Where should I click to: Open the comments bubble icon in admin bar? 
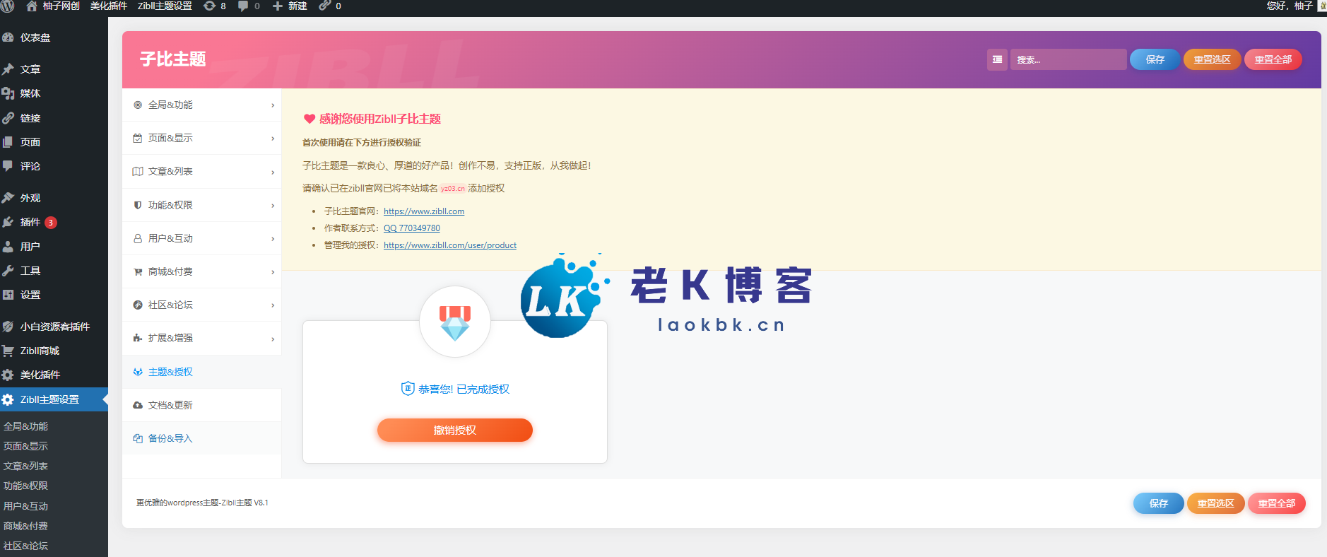pos(244,6)
